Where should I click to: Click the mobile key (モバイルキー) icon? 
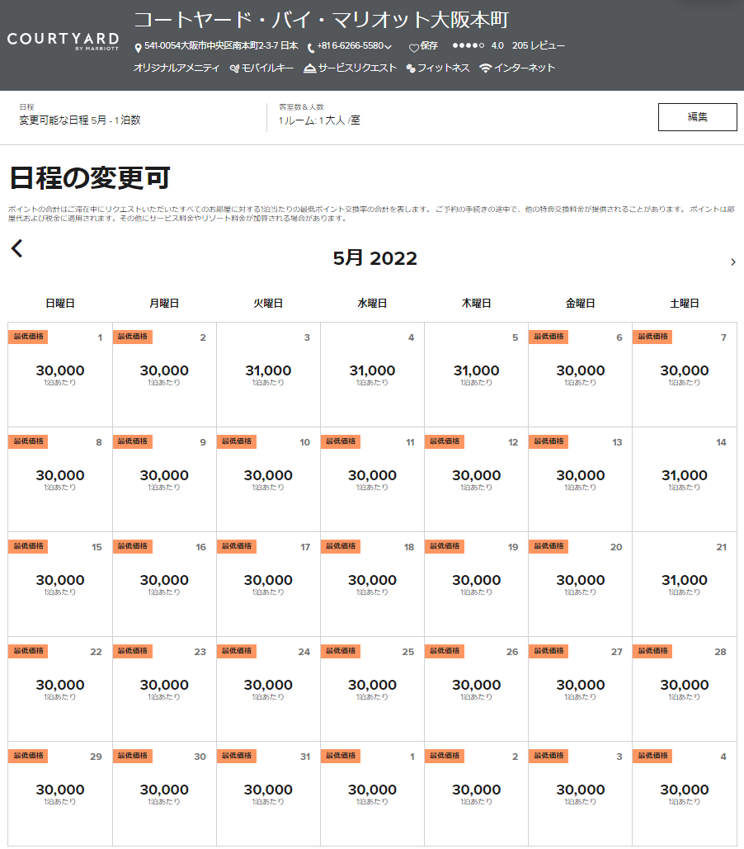pyautogui.click(x=234, y=68)
